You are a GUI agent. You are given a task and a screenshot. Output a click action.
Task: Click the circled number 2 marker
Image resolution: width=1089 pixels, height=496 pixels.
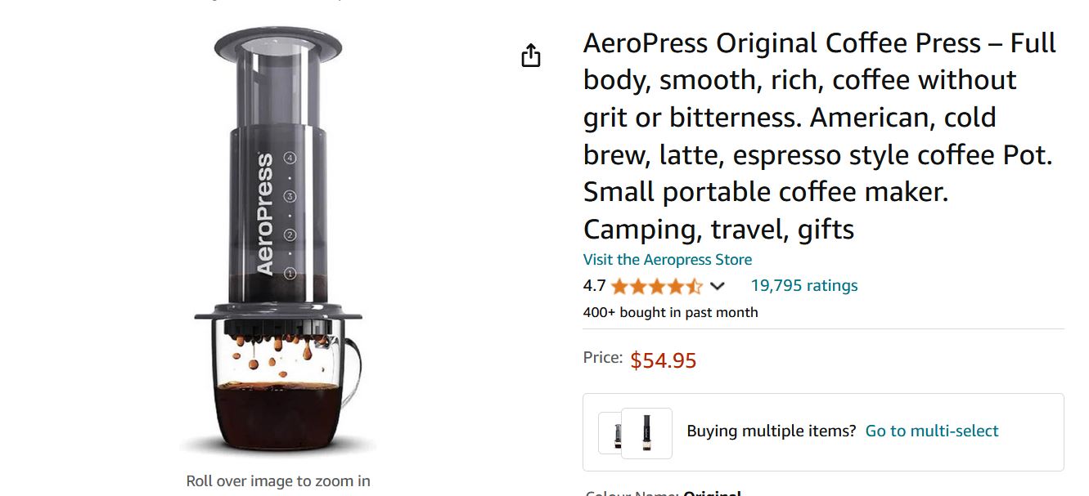tap(290, 235)
